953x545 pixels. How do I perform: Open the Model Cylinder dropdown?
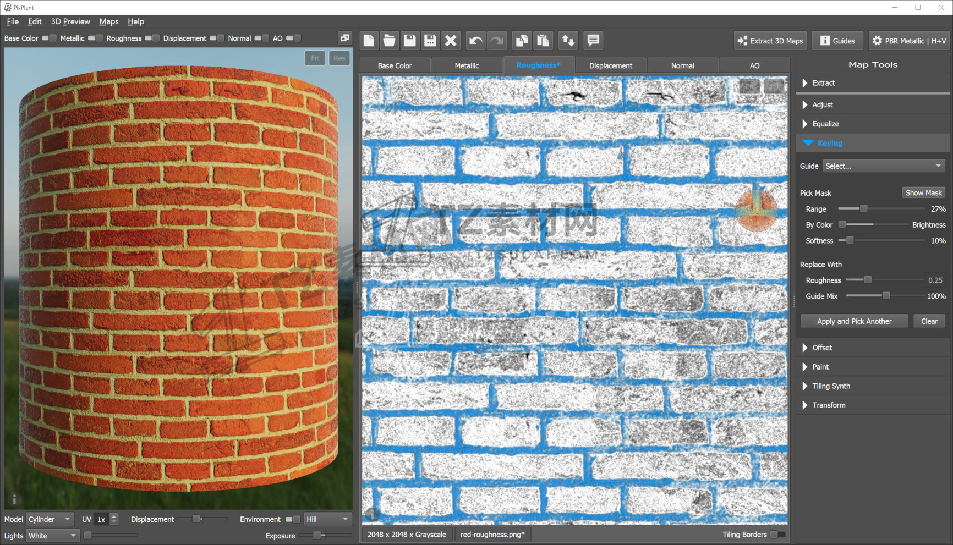pyautogui.click(x=50, y=519)
